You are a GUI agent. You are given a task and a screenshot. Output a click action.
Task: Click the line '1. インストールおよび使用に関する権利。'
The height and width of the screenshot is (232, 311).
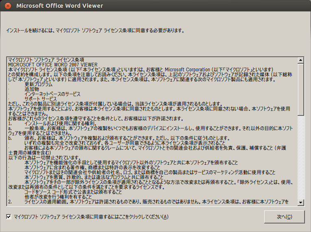[53, 124]
